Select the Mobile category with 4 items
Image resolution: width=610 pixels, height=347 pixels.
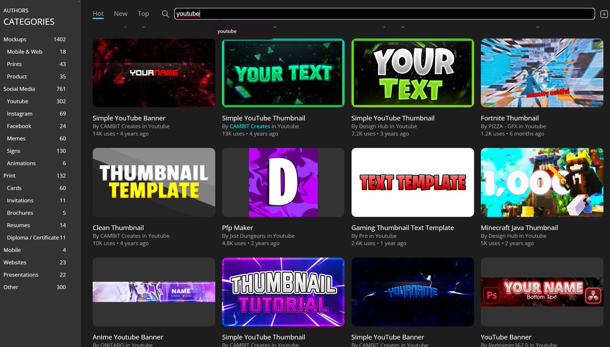(x=35, y=250)
